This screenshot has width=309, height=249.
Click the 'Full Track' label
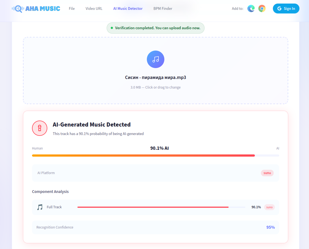click(54, 207)
